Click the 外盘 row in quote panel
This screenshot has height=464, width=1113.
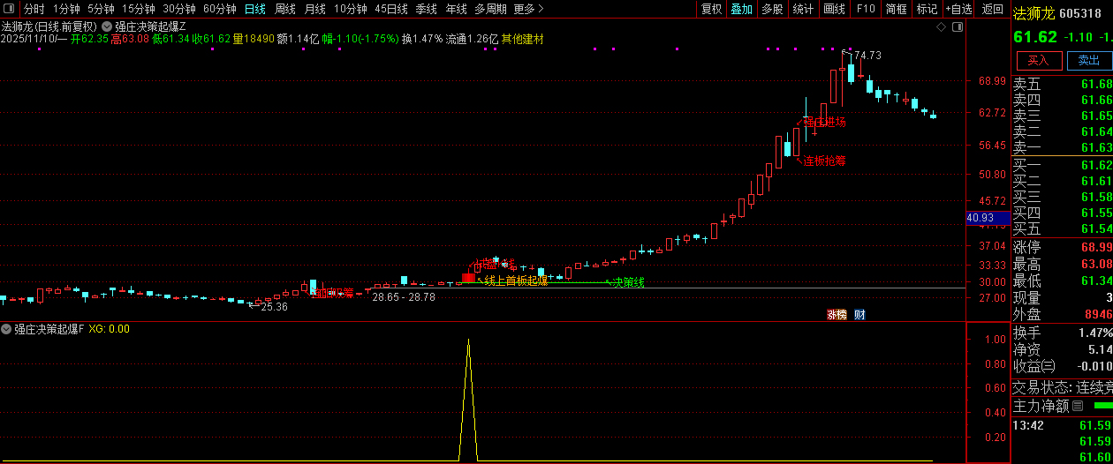coord(1062,314)
